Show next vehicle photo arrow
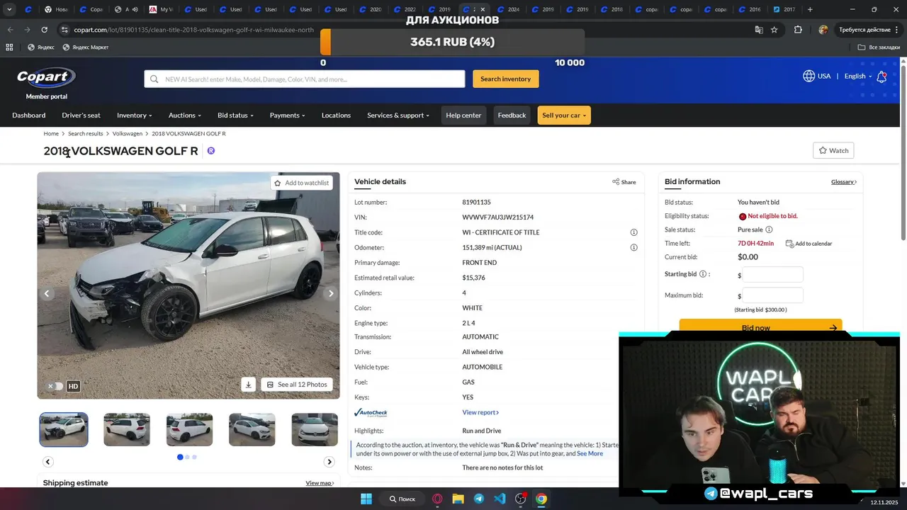The image size is (907, 510). (331, 293)
